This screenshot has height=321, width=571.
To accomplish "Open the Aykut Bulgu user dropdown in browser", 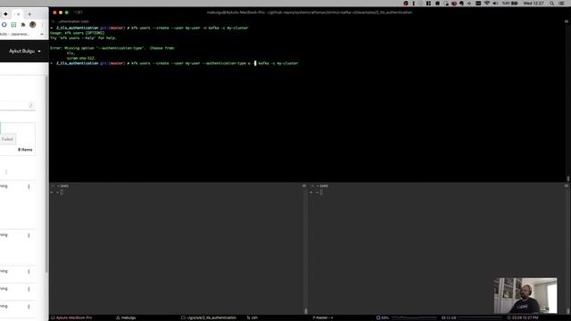I will click(x=25, y=52).
